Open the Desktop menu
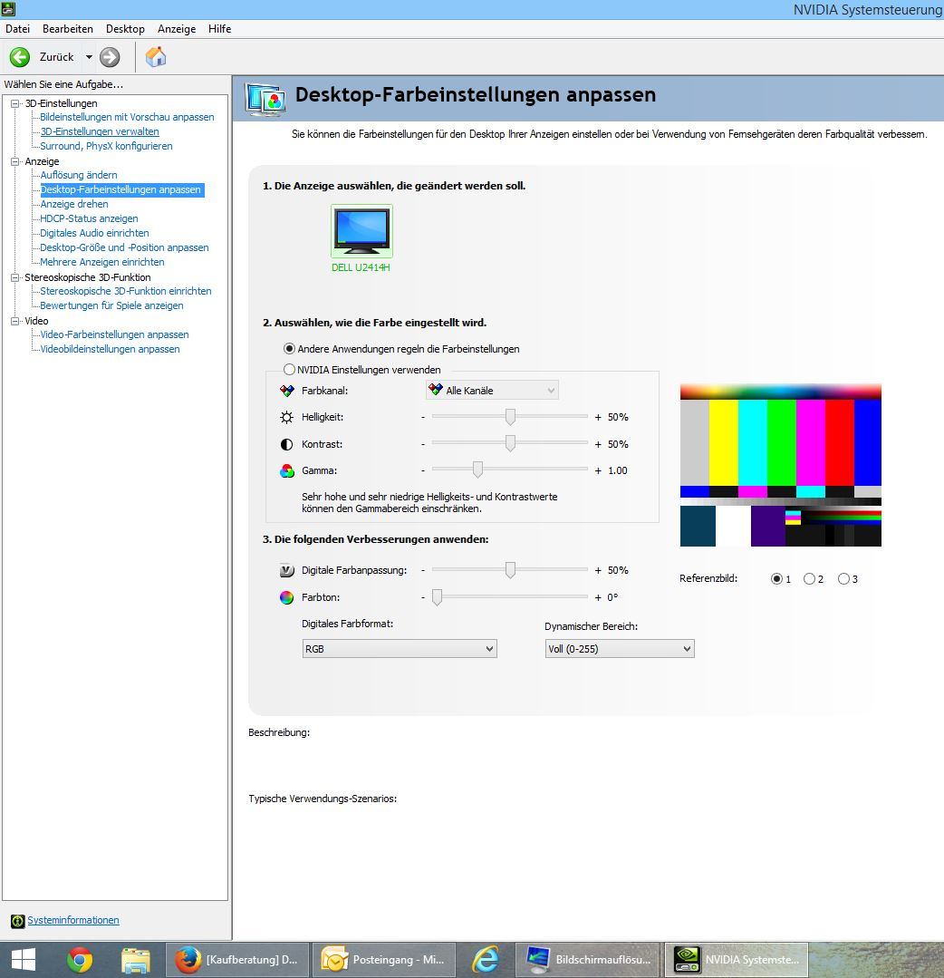The image size is (944, 978). 125,29
